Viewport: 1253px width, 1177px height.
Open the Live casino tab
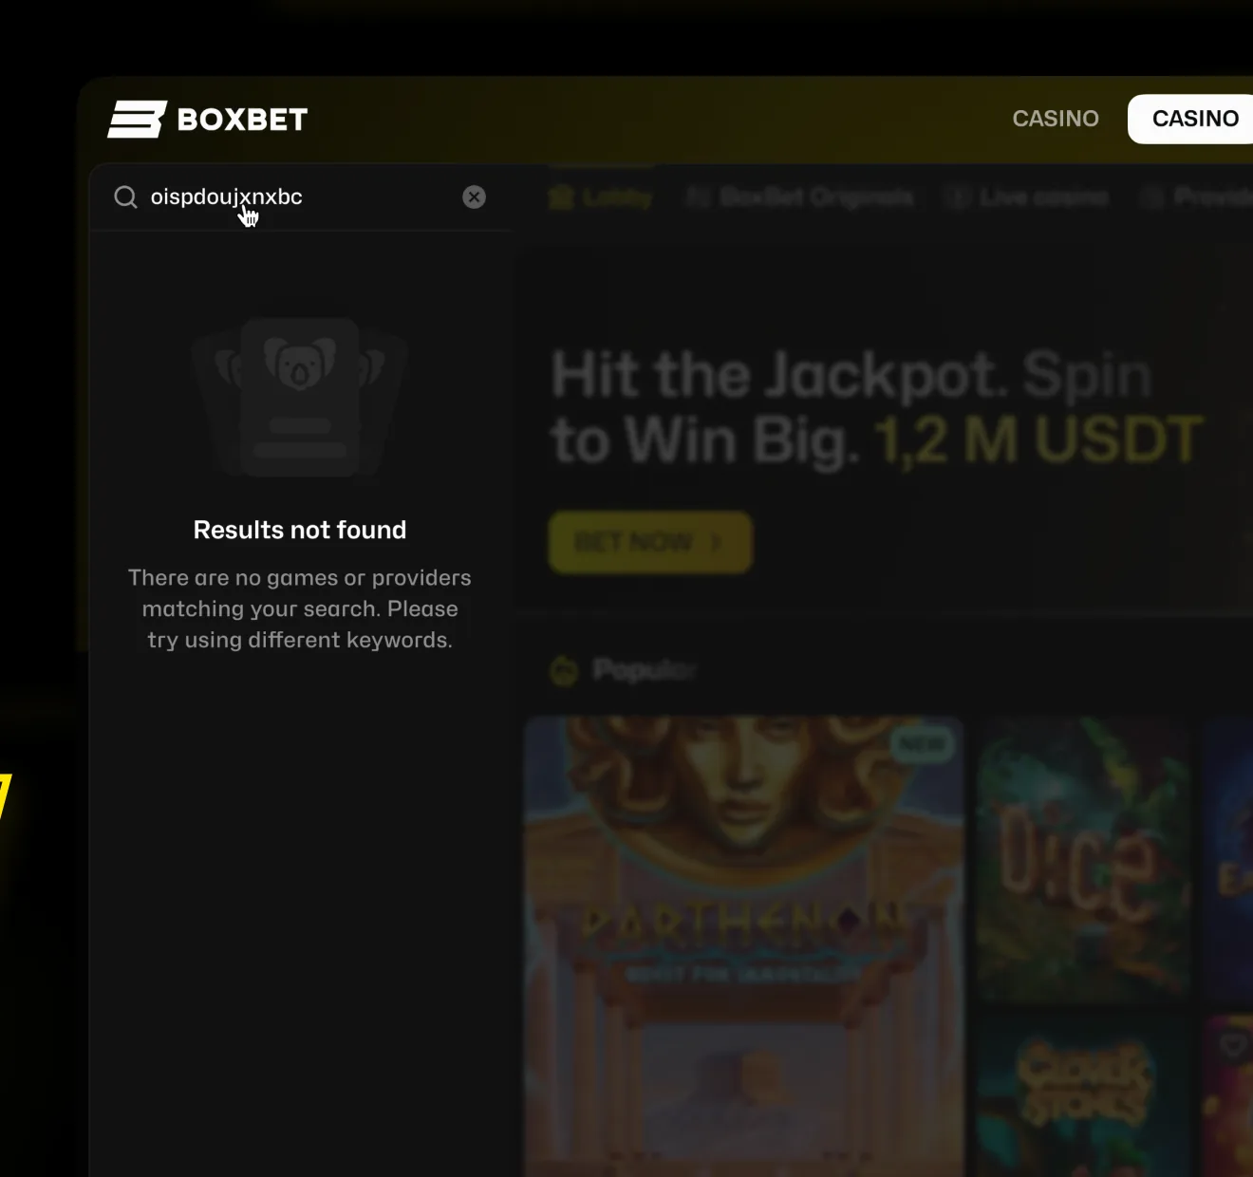point(1027,197)
